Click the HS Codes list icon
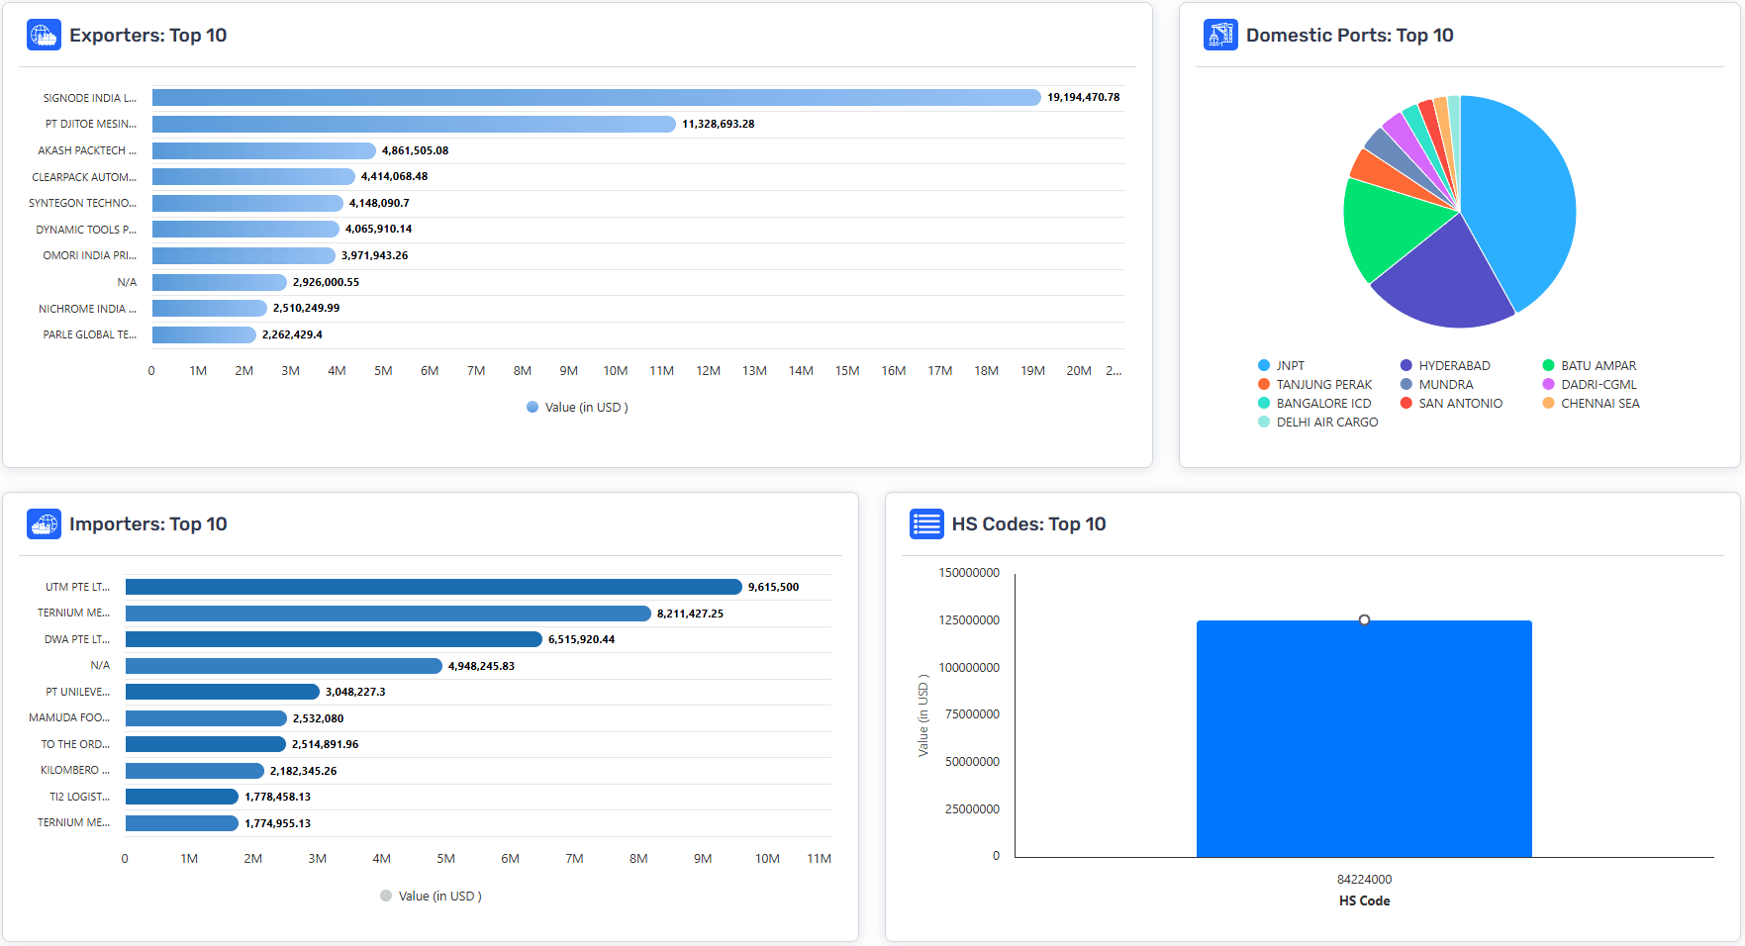Image resolution: width=1745 pixels, height=946 pixels. [925, 524]
